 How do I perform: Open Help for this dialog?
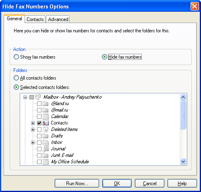182,184
